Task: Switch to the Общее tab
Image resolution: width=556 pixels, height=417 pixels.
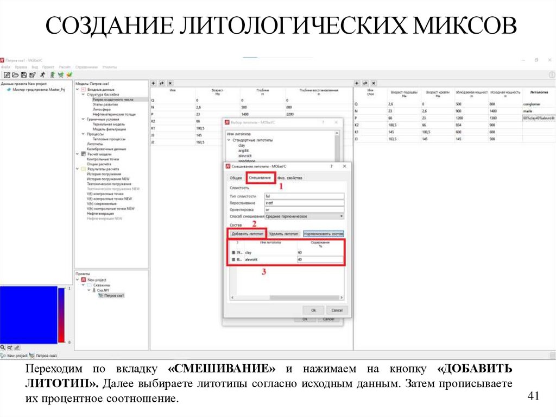Action: (236, 178)
